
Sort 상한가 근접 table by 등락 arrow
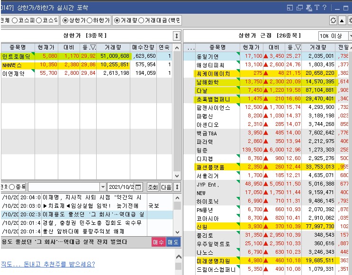click(x=298, y=47)
